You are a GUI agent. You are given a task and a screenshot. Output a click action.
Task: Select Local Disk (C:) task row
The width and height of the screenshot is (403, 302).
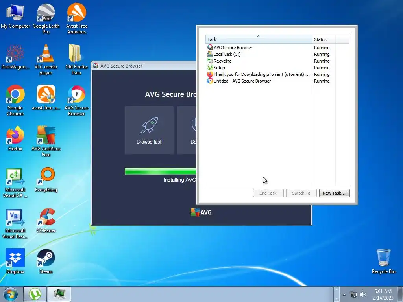tap(277, 54)
